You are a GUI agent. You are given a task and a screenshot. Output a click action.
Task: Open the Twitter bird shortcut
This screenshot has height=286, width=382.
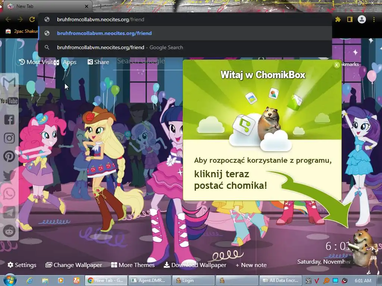[x=9, y=175]
